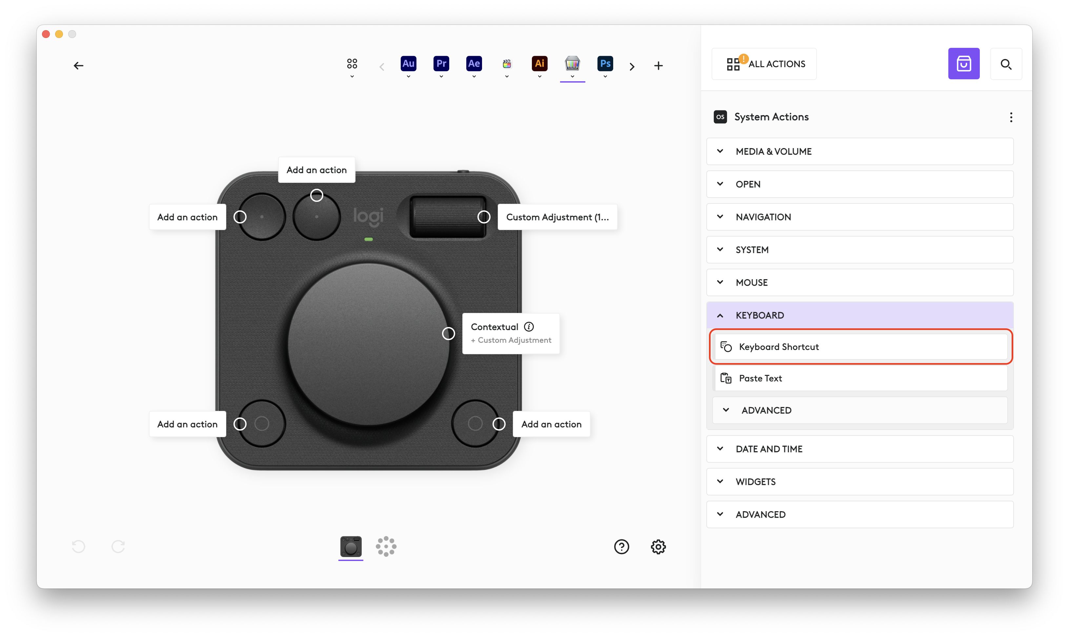Expand the bottom ADVANCED section
Viewport: 1069px width, 637px height.
coord(859,515)
